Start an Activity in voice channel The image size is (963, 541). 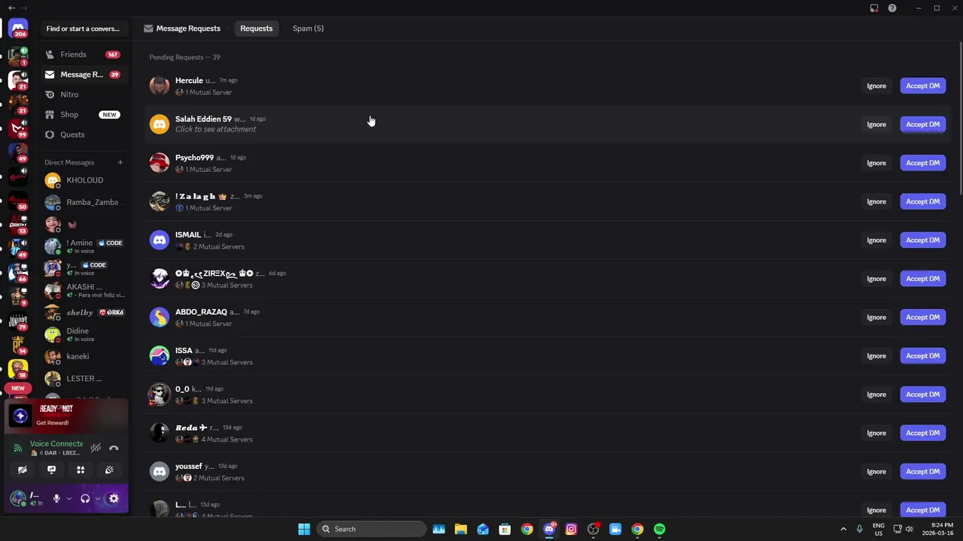pyautogui.click(x=81, y=470)
